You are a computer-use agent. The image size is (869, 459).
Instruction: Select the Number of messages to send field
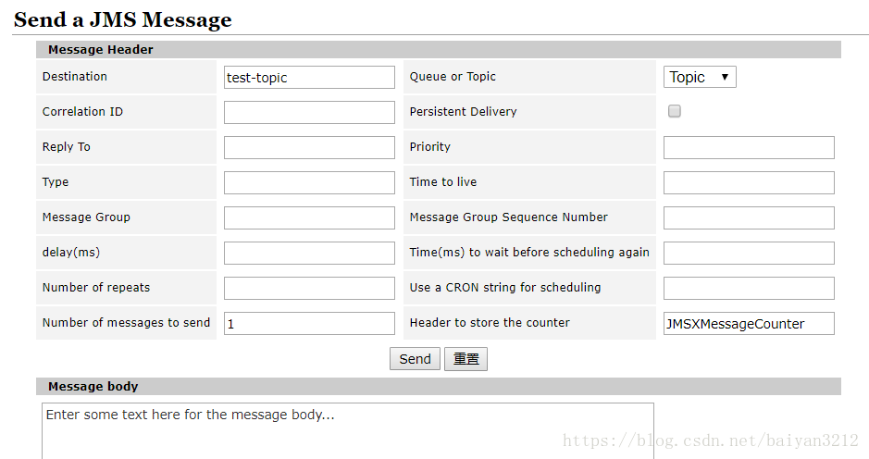309,324
